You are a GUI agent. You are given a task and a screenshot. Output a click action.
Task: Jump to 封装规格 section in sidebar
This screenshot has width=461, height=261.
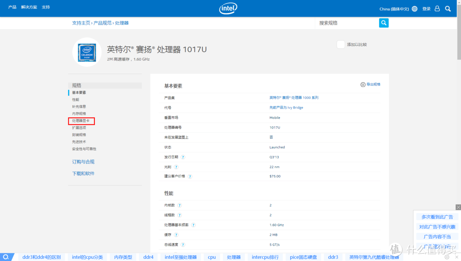pyautogui.click(x=79, y=135)
